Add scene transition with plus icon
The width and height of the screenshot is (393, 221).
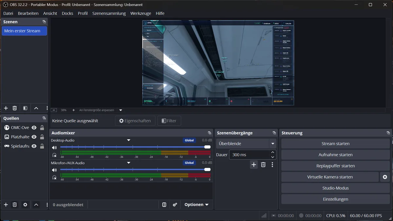click(254, 165)
